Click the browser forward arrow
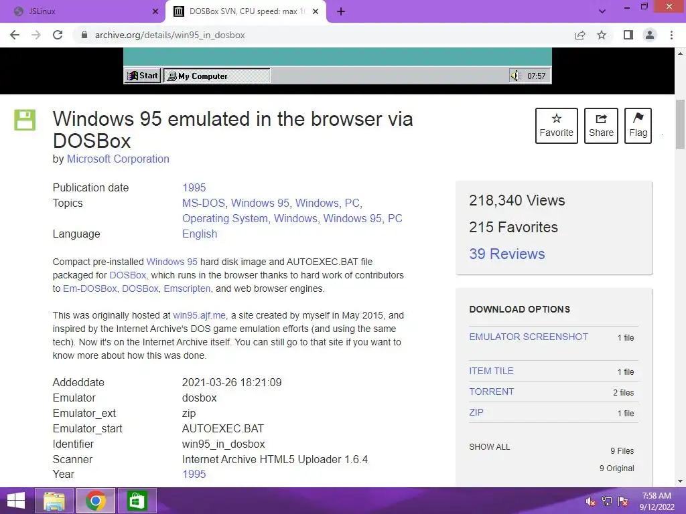Viewport: 686px width, 514px height. (36, 35)
